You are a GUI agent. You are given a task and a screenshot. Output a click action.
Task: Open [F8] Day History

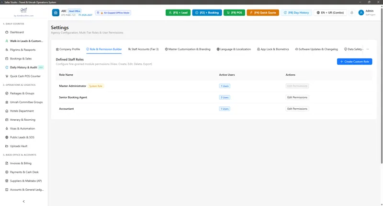click(296, 13)
